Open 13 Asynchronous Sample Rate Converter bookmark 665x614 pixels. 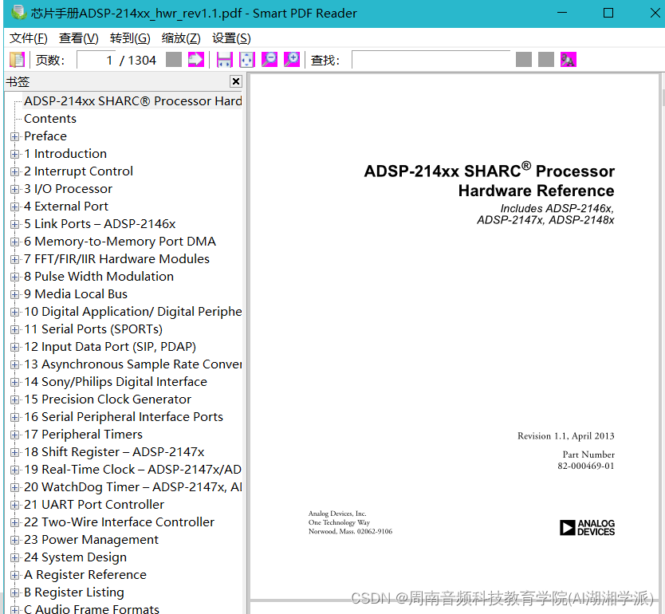[x=132, y=364]
